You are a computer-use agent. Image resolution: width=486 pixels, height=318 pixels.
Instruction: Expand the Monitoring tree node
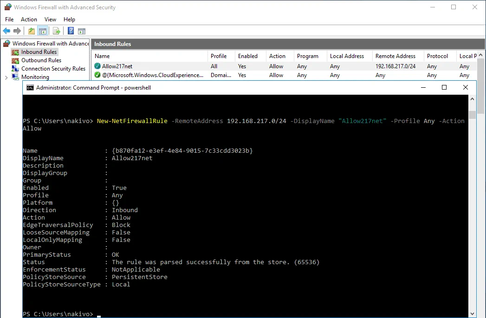tap(6, 77)
